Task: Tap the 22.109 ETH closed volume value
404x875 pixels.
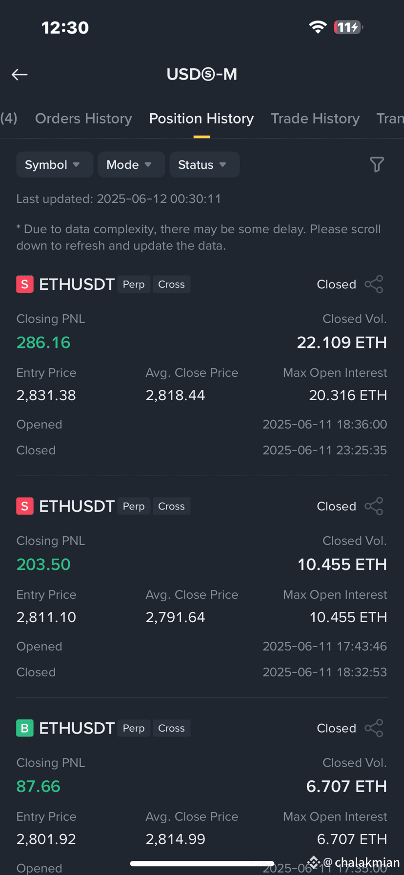Action: (342, 343)
